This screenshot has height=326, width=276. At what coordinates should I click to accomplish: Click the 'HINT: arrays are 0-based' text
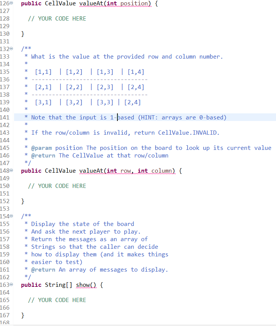pyautogui.click(x=182, y=118)
